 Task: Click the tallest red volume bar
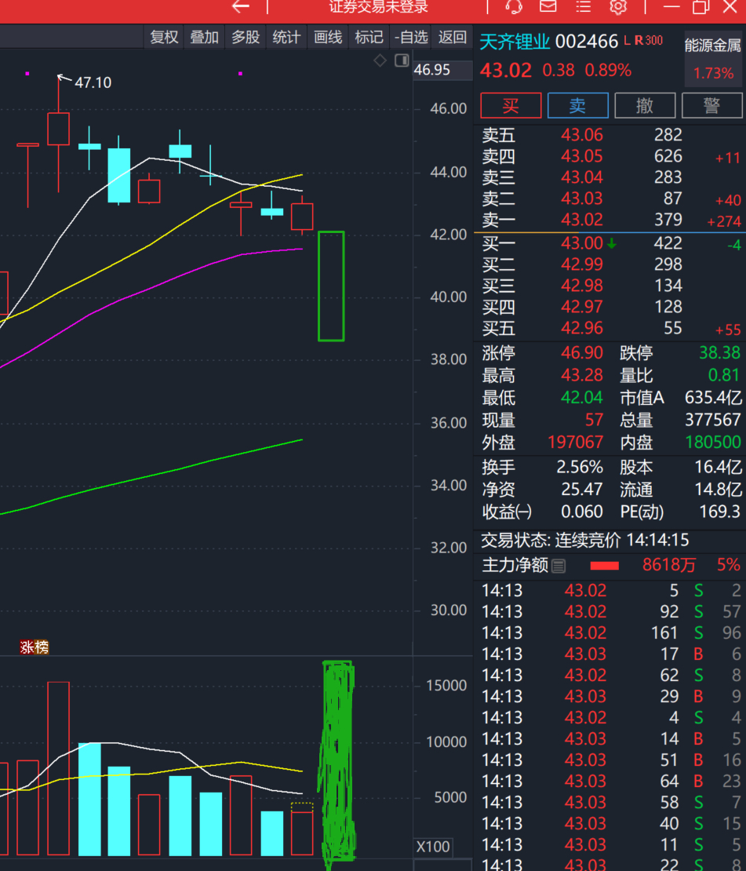pyautogui.click(x=58, y=768)
